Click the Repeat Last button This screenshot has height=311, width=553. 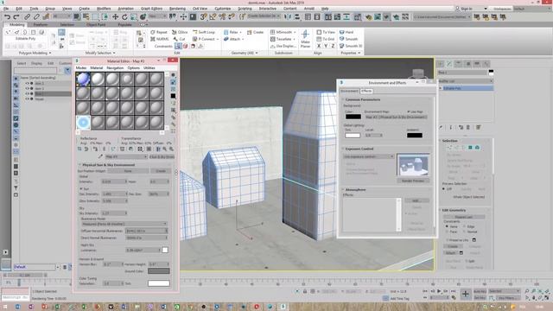(x=464, y=217)
